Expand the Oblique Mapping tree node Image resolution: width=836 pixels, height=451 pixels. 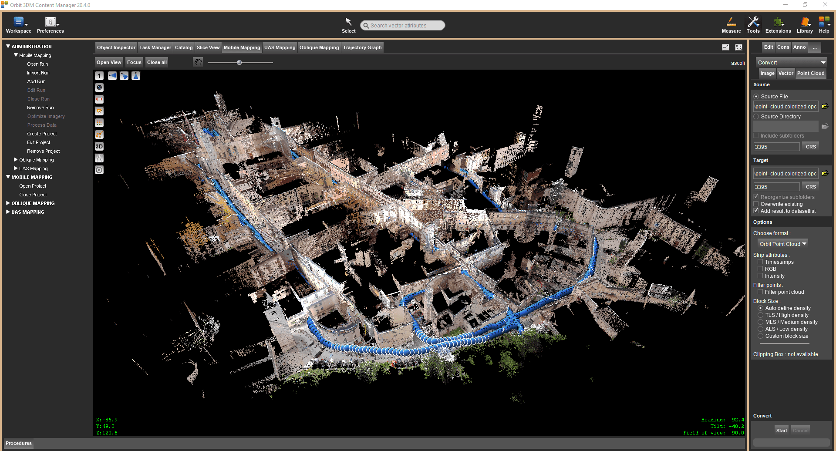click(x=16, y=160)
